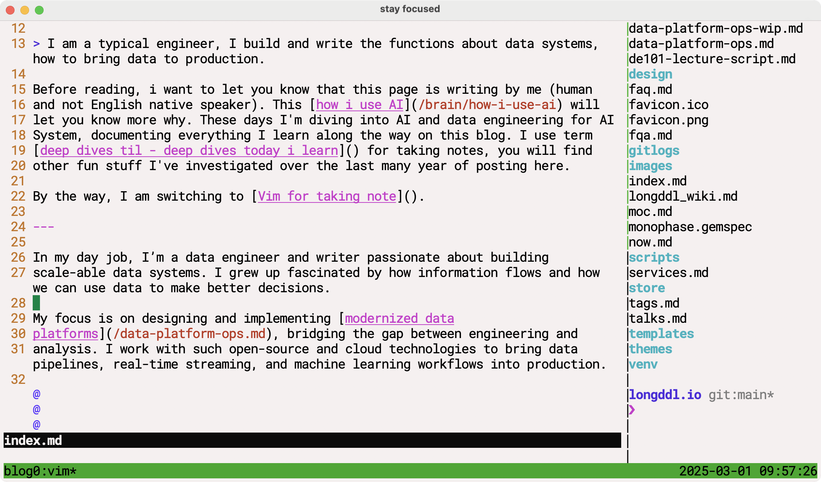Click 'By the way' text on line 22
The height and width of the screenshot is (482, 821).
[69, 196]
